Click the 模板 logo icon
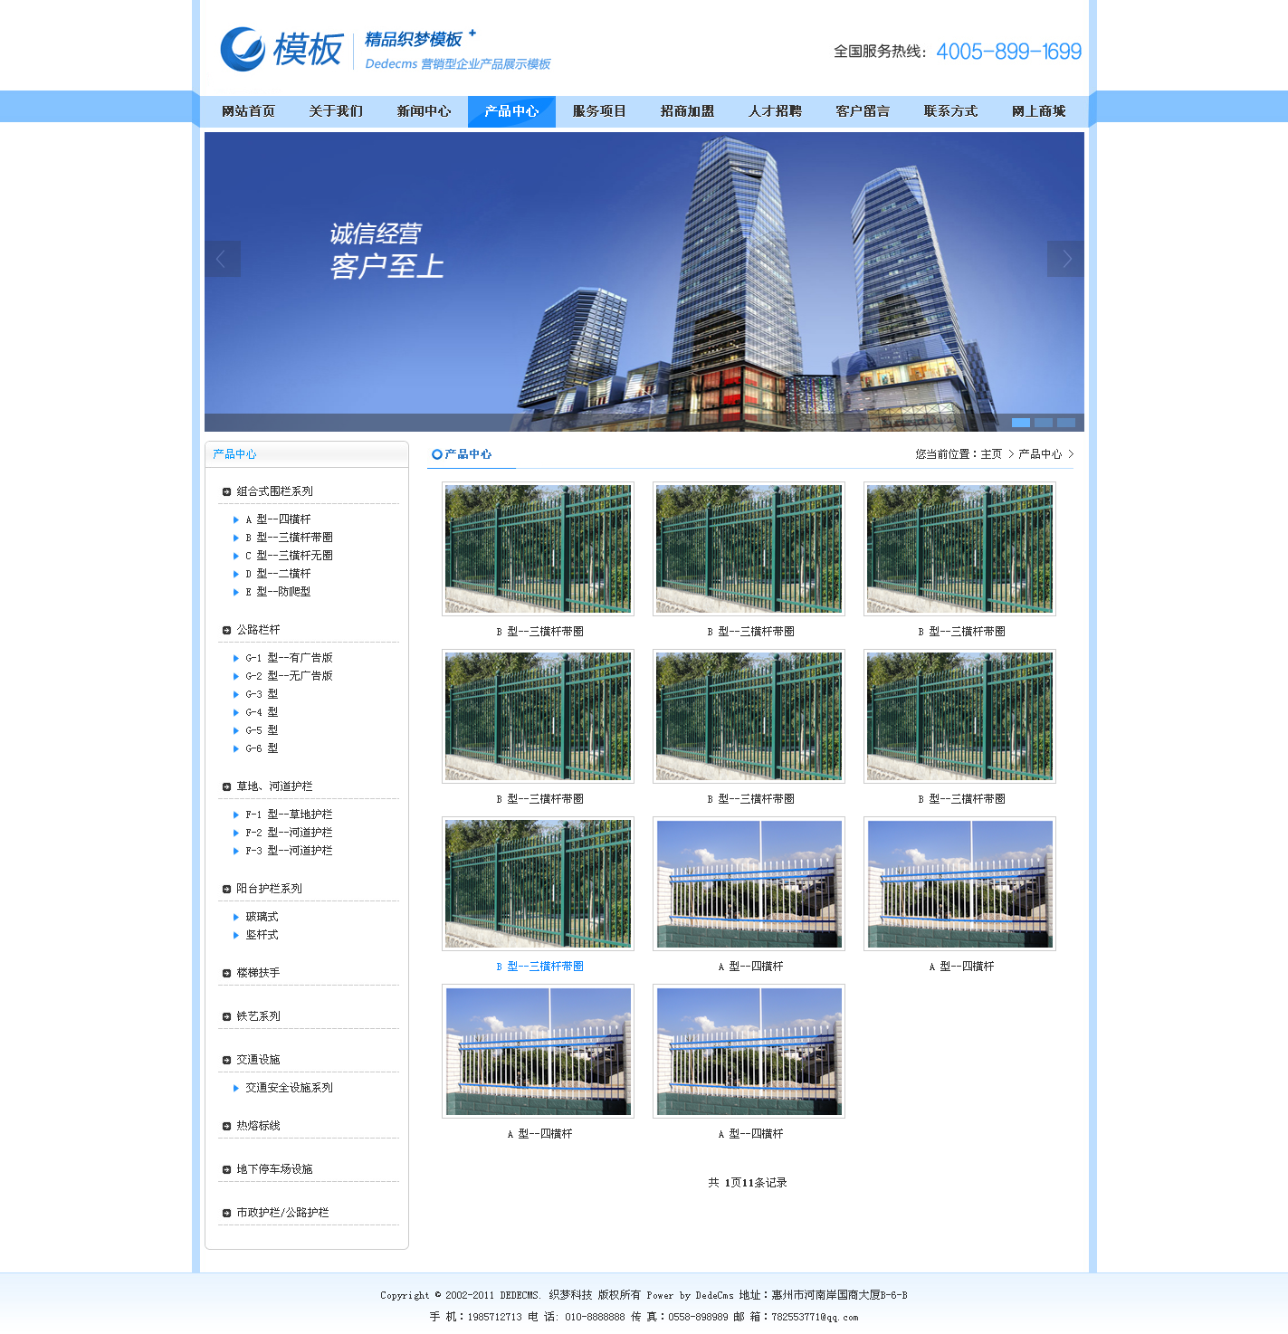Screen dimensions: 1288x1334 (243, 49)
